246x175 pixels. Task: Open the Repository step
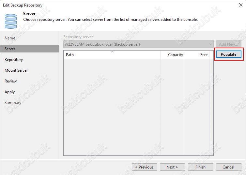coord(14,60)
